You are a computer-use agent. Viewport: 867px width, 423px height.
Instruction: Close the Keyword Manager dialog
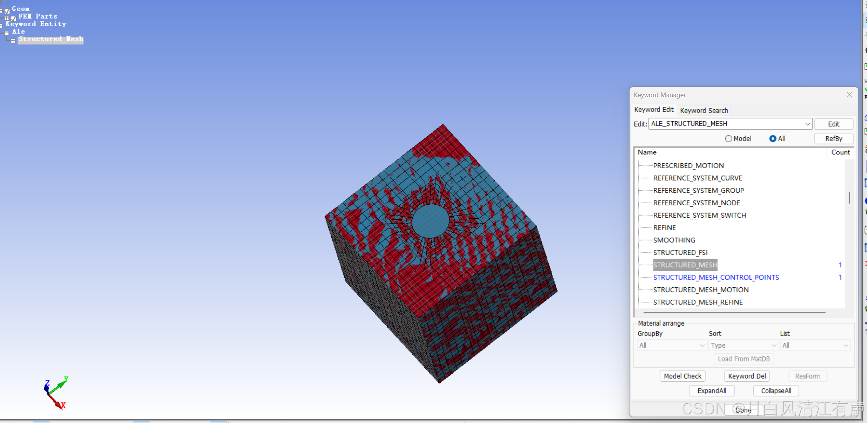(x=849, y=95)
